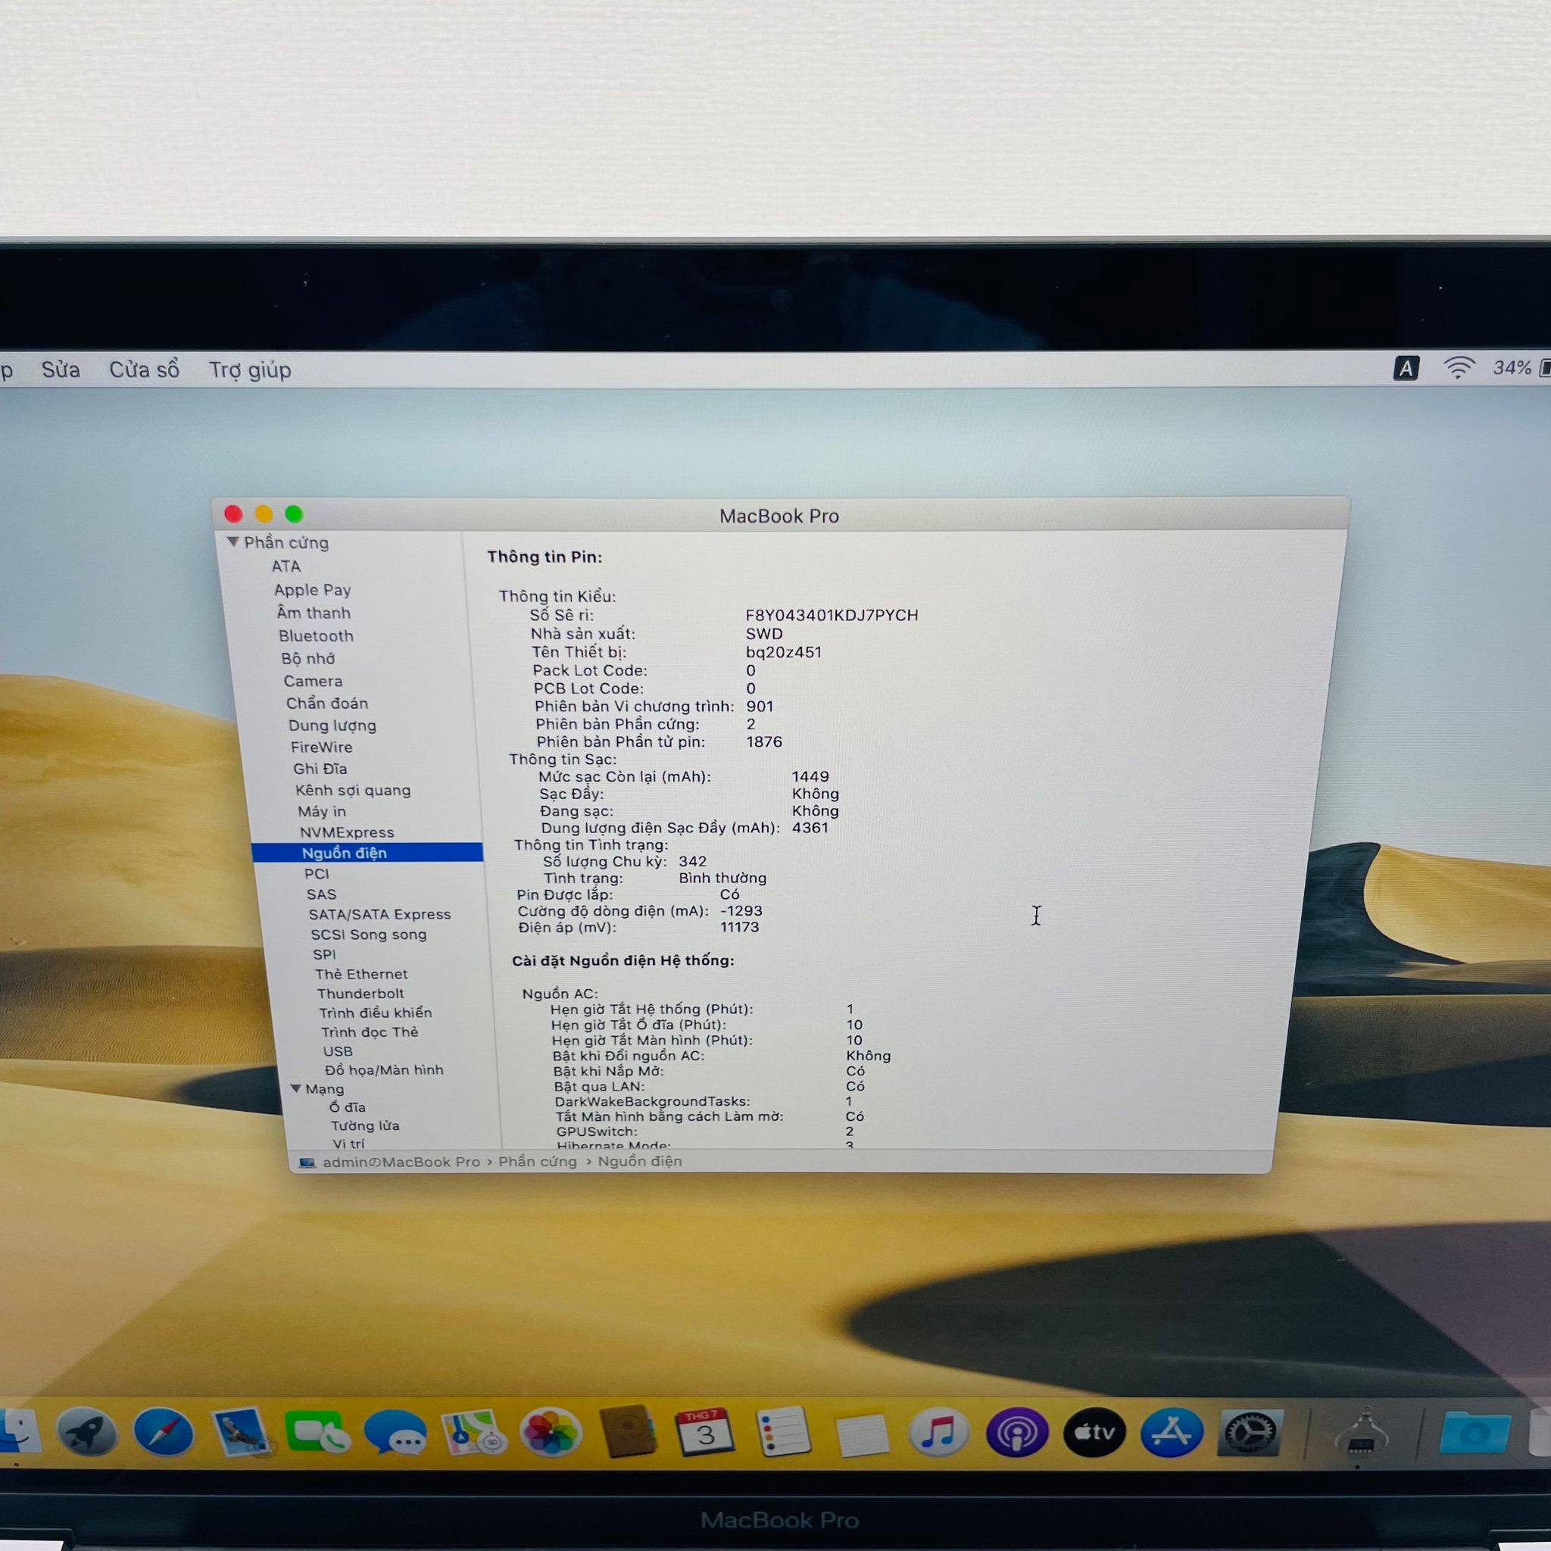
Task: Open the Photos app in dock
Action: click(551, 1433)
